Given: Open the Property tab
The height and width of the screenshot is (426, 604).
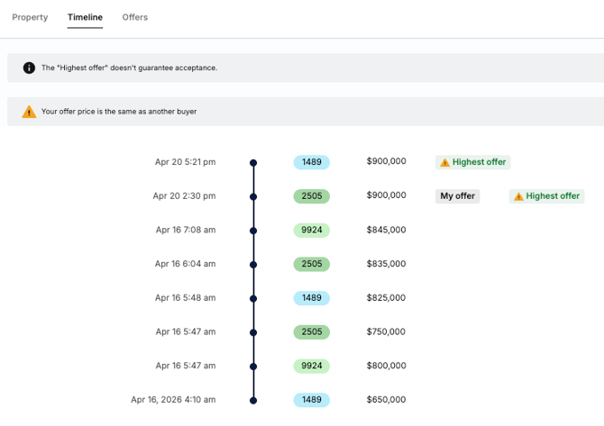Looking at the screenshot, I should [30, 17].
